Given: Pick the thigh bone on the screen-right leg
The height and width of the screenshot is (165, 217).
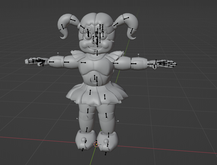Looking at the screenshot, I should (x=106, y=115).
